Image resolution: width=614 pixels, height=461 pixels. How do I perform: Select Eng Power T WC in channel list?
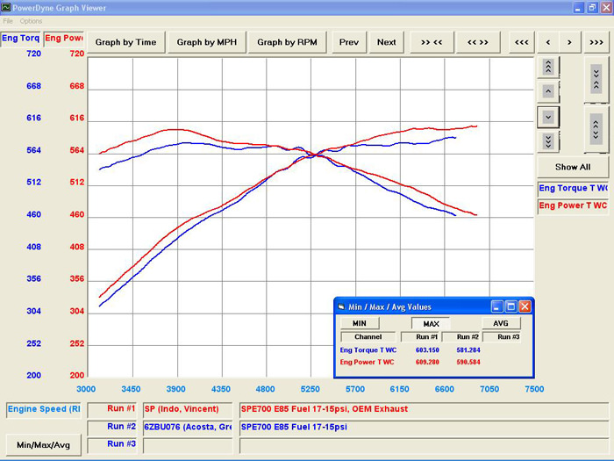573,205
